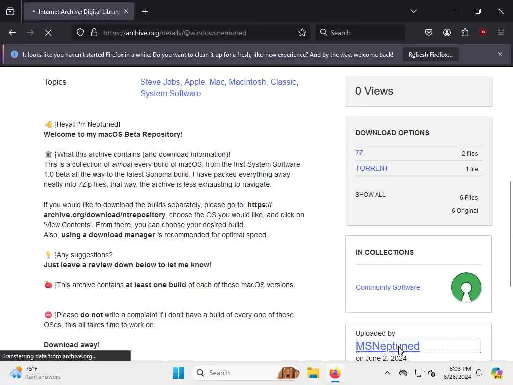Screen dimensions: 513x385
Task: Open File Explorer from taskbar
Action: click(313, 373)
